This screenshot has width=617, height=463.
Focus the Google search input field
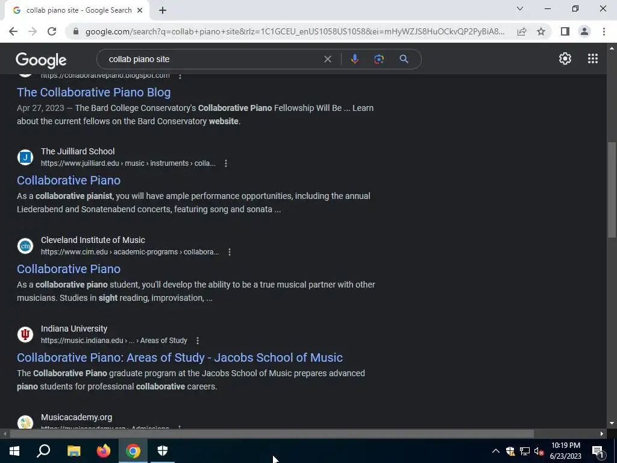coord(213,59)
